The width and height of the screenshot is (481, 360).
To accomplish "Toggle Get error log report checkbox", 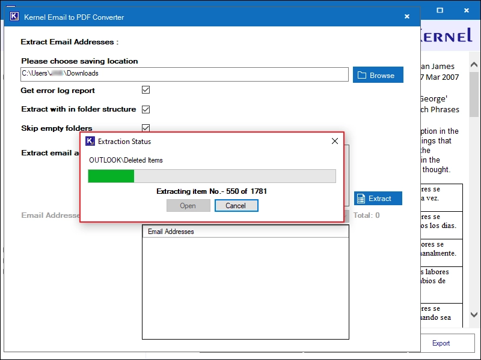I will 146,89.
